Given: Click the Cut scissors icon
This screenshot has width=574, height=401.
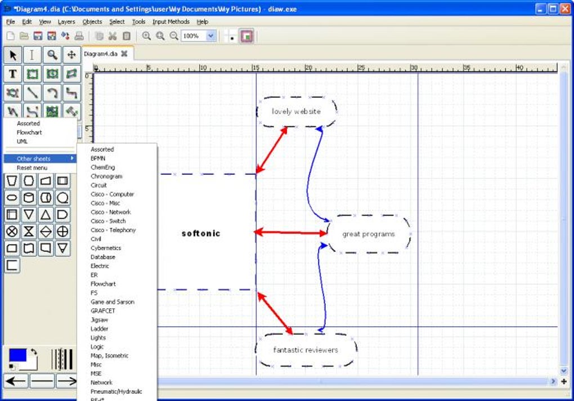Looking at the screenshot, I should pos(113,36).
